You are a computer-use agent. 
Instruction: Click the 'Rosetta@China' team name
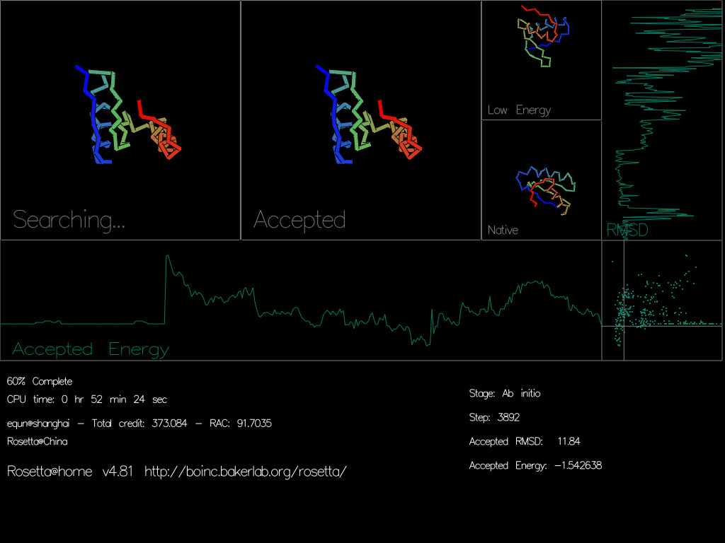click(37, 441)
